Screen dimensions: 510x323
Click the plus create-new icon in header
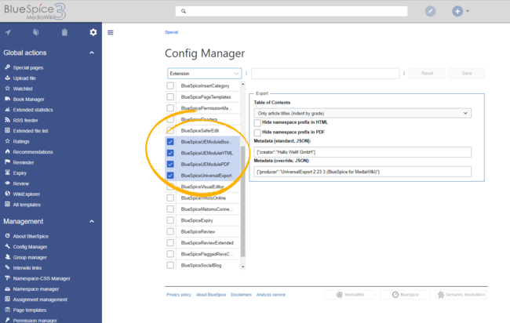click(x=457, y=11)
